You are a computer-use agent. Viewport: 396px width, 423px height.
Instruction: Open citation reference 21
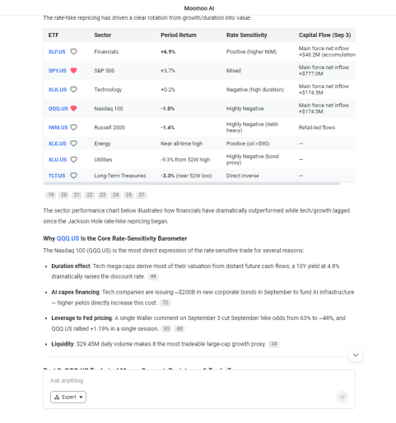coord(77,195)
